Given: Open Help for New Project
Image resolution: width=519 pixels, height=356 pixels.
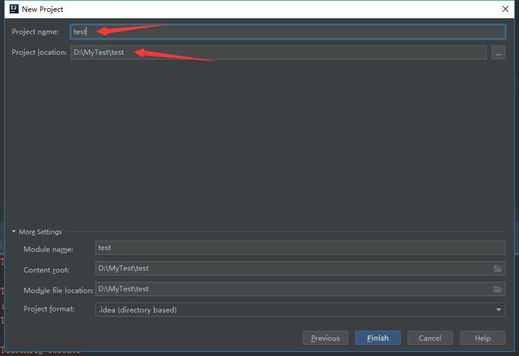Looking at the screenshot, I should (482, 338).
